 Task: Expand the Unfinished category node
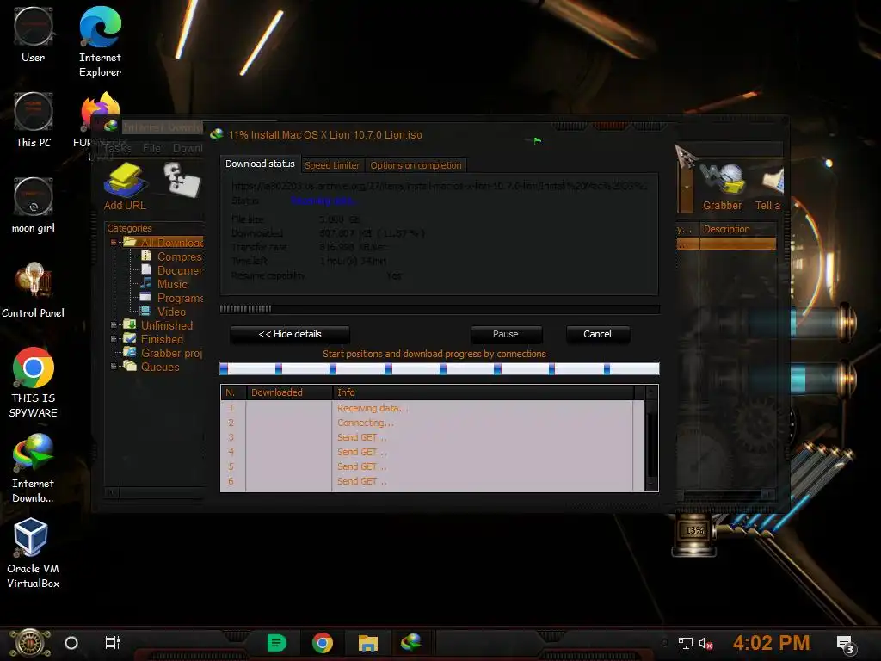click(x=114, y=325)
